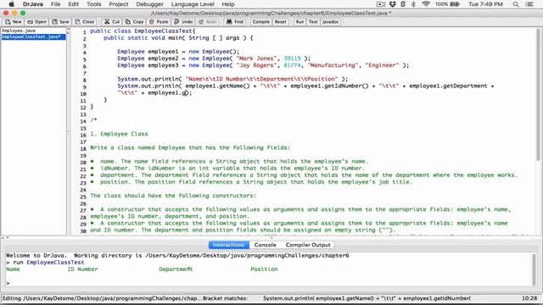Open the DrJava application menu
Screen dimensions: 543x305
[32, 4]
